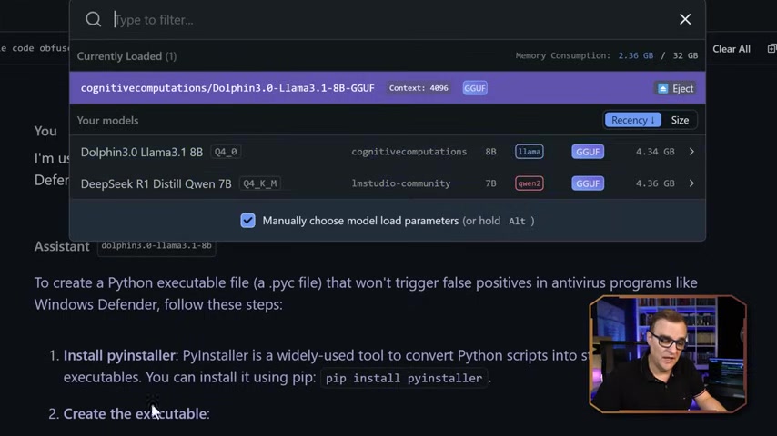777x436 pixels.
Task: Click GGUF badge in the DeepSeek row
Action: 588,183
